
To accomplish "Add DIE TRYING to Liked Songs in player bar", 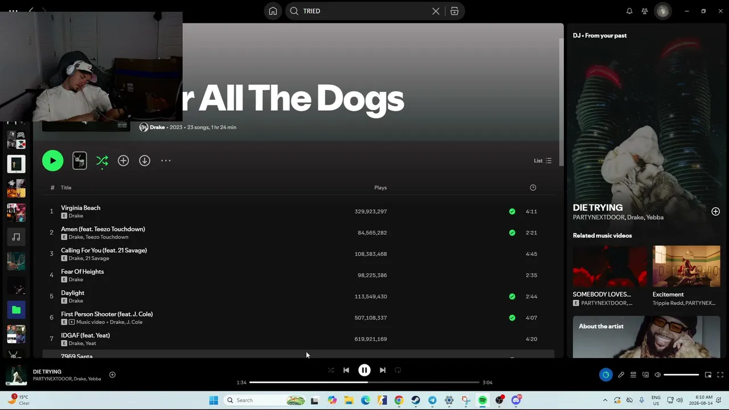I will (x=112, y=375).
